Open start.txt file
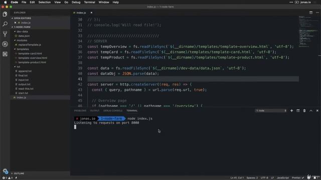321x180 pixels. pyautogui.click(x=23, y=93)
